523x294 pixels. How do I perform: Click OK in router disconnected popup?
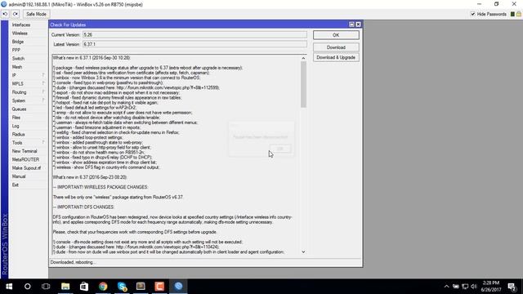pos(280,149)
